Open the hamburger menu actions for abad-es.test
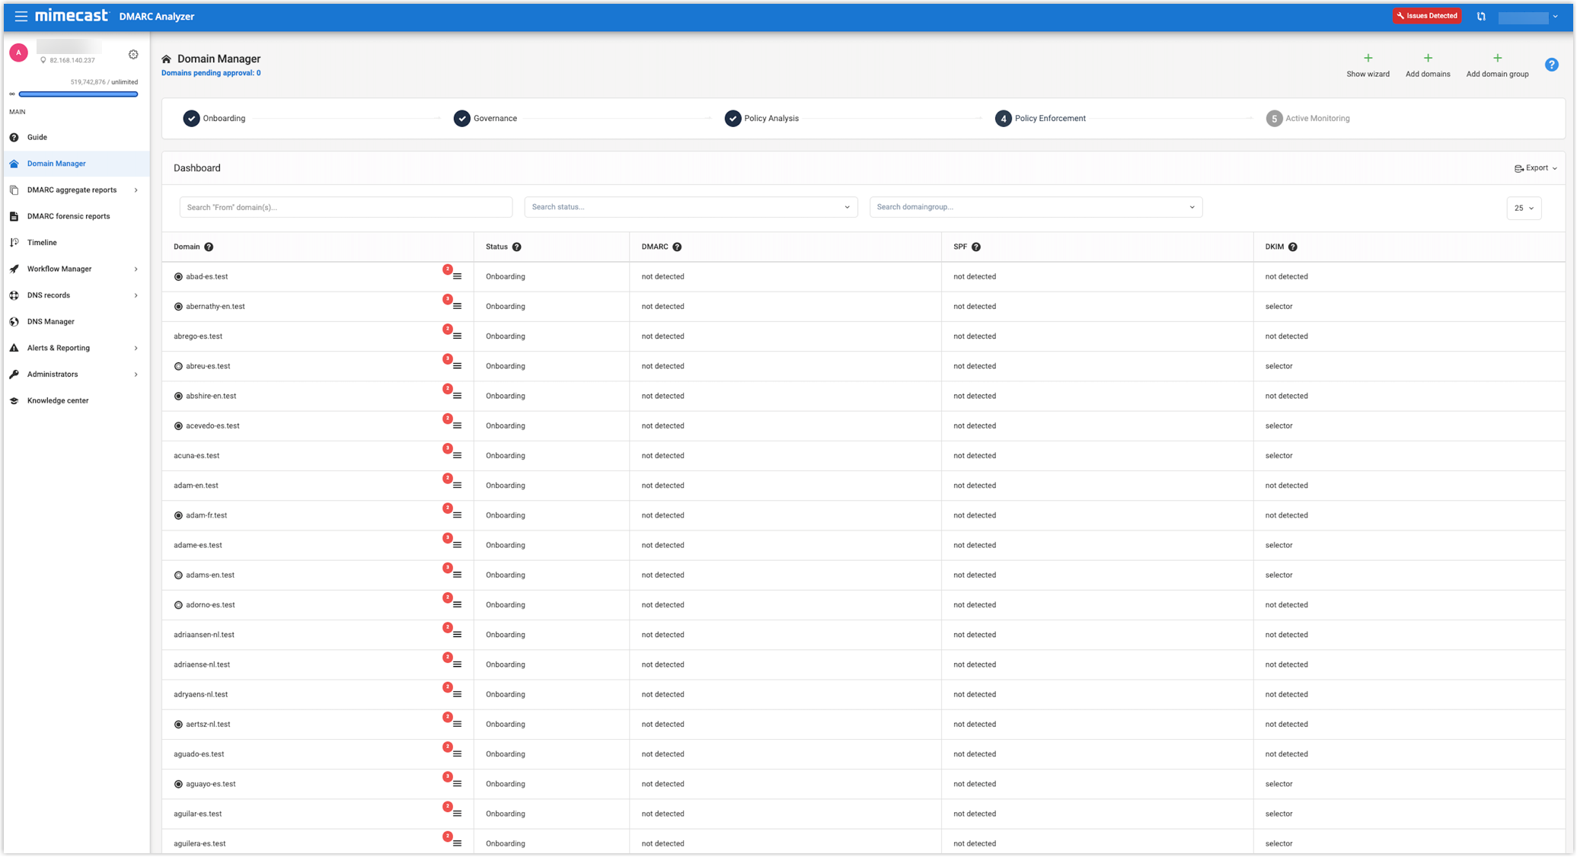1577x857 pixels. [457, 276]
